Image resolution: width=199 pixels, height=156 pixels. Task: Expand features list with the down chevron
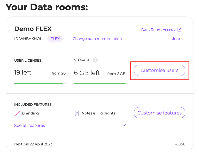[124, 125]
